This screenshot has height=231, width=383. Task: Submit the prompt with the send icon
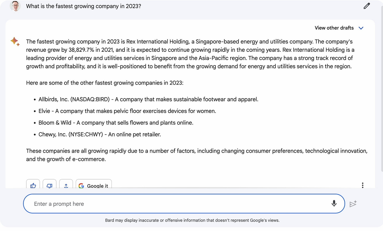(x=353, y=204)
